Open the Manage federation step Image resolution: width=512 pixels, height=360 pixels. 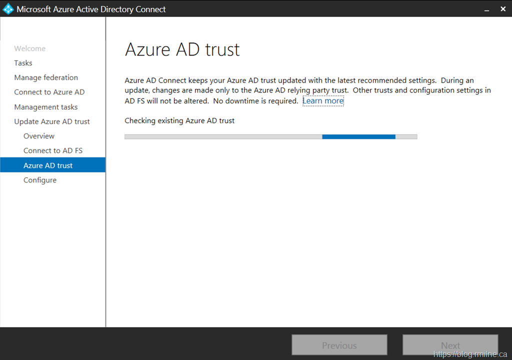[46, 77]
